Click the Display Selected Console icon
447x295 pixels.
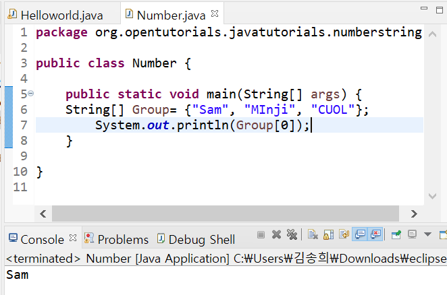point(412,234)
